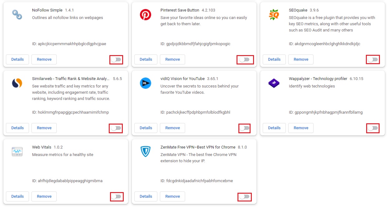View Web Vitals Details
The width and height of the screenshot is (388, 208).
pyautogui.click(x=17, y=196)
